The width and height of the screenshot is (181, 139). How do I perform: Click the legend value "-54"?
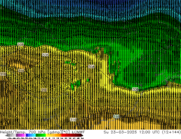pos(9,138)
